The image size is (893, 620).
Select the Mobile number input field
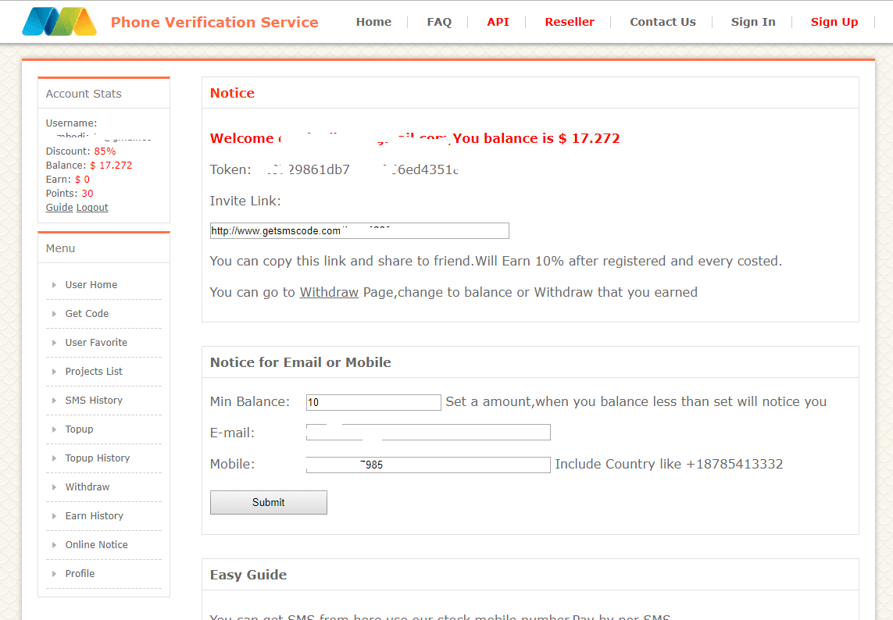click(x=428, y=465)
